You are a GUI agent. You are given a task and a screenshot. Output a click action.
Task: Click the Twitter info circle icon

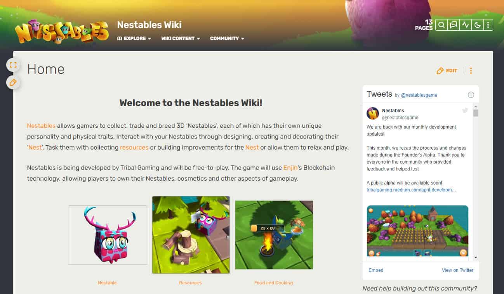pos(471,95)
